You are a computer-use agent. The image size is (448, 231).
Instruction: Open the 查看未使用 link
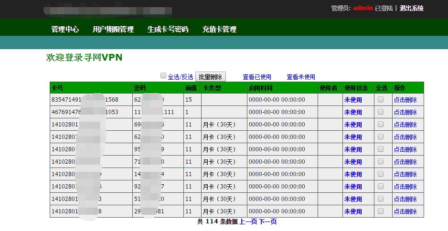click(301, 77)
